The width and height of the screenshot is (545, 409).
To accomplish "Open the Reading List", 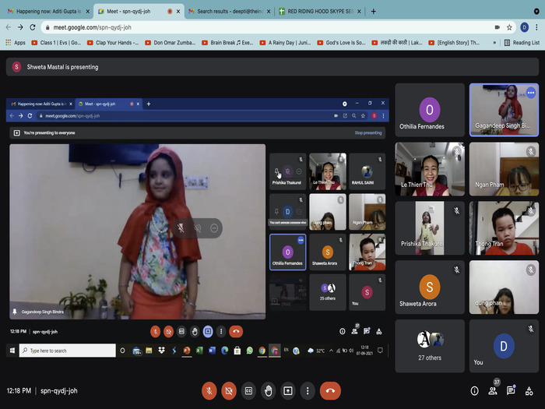I will coord(522,42).
